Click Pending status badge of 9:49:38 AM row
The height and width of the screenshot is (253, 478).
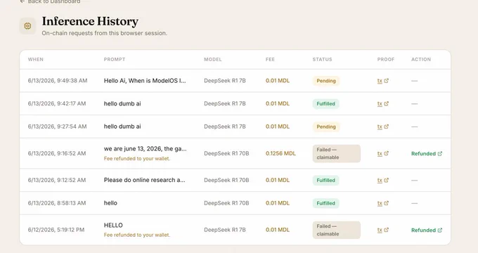[326, 81]
